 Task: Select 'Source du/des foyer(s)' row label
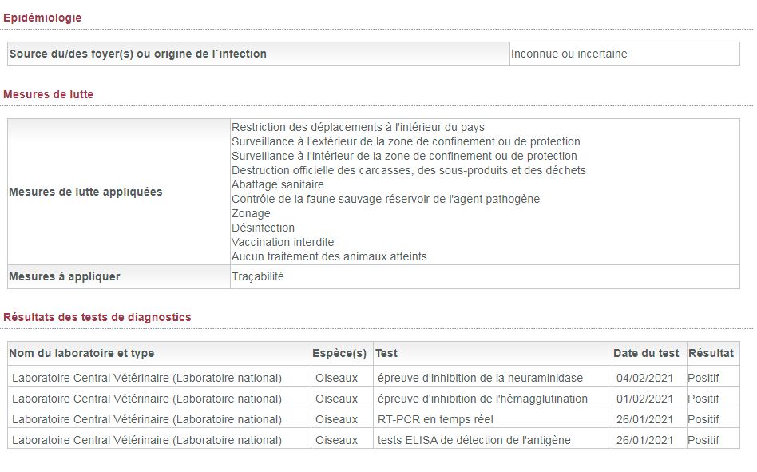pyautogui.click(x=259, y=54)
